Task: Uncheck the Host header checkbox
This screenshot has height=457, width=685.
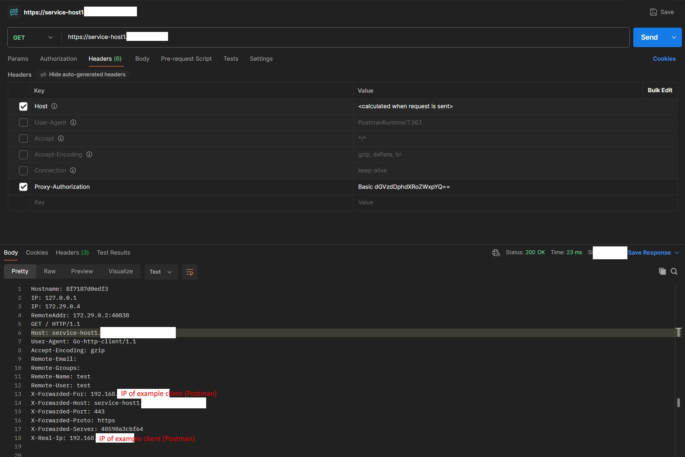Action: point(23,106)
